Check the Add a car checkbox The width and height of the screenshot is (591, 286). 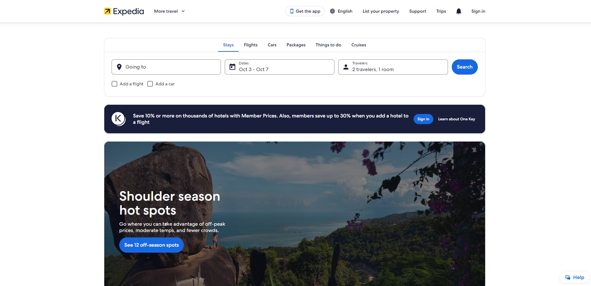click(150, 84)
